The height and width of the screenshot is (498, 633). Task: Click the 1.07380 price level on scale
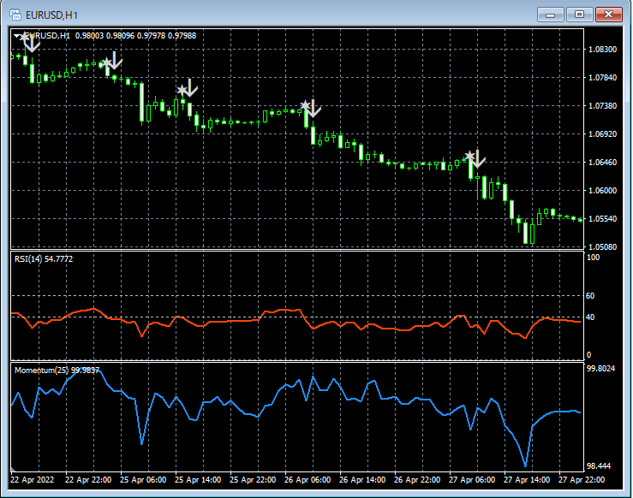603,105
